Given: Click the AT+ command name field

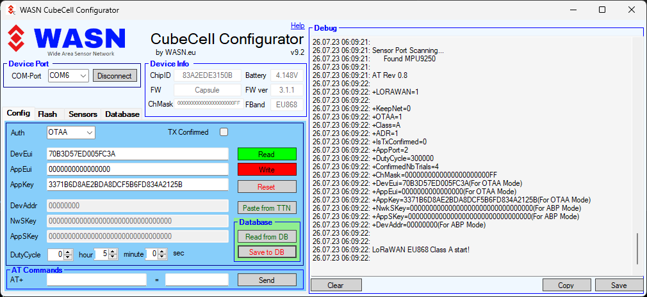Looking at the screenshot, I should (x=97, y=280).
